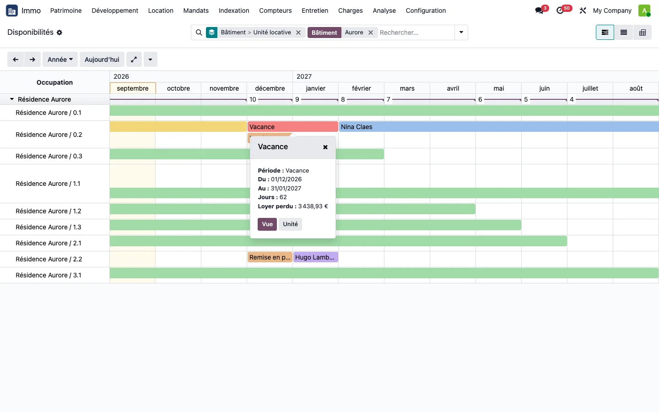Open the Analyse menu
The height and width of the screenshot is (412, 659).
384,11
